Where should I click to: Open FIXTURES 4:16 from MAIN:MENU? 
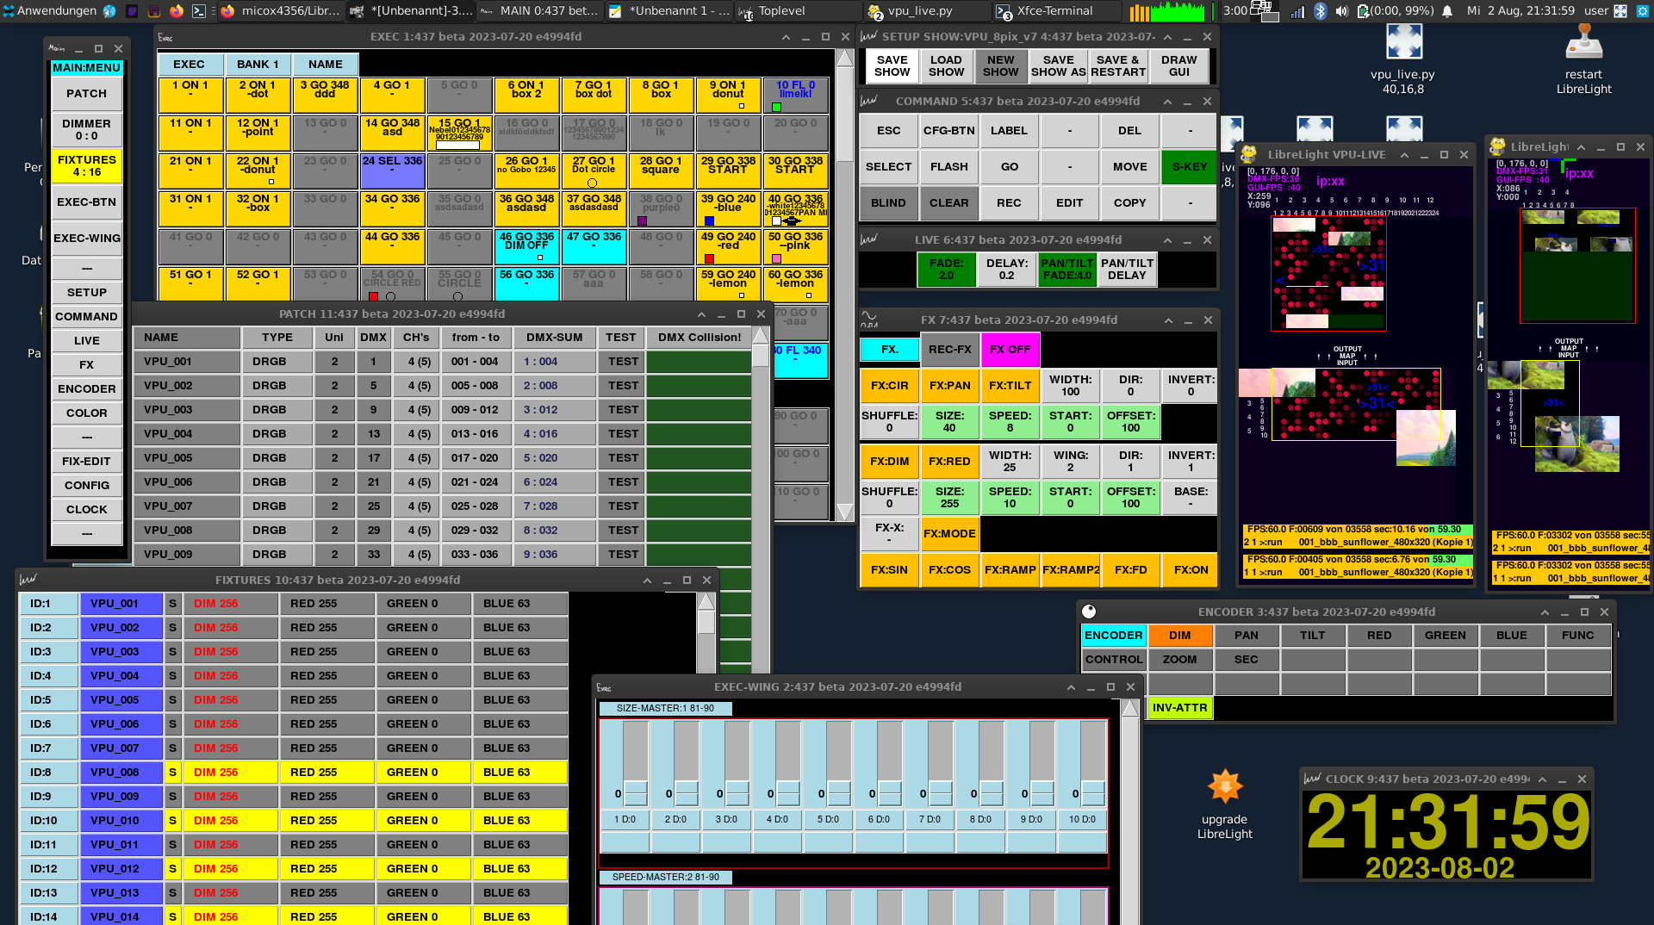[x=86, y=166]
